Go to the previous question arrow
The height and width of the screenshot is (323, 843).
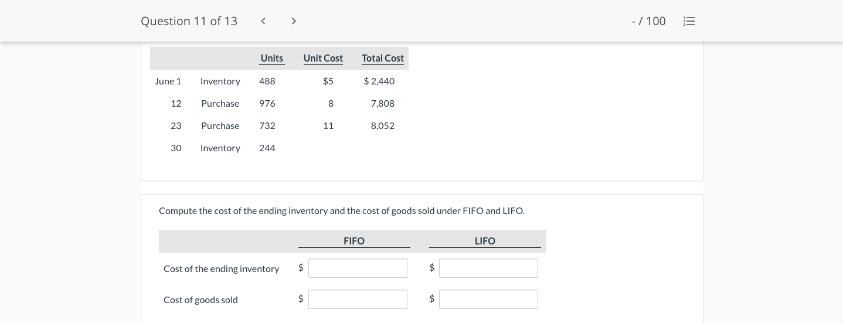pos(263,21)
